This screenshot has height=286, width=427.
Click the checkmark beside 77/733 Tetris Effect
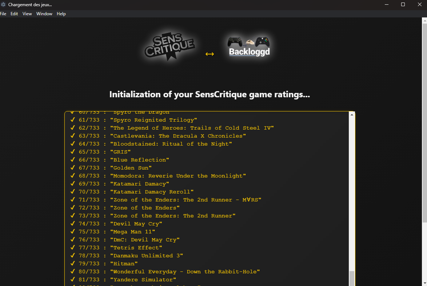click(x=72, y=247)
